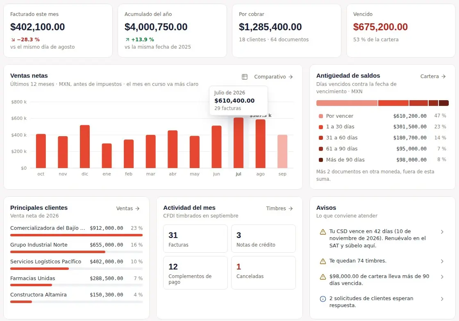Open the Canceladas tile showing 1
Image resolution: width=459 pixels, height=321 pixels.
tap(264, 273)
